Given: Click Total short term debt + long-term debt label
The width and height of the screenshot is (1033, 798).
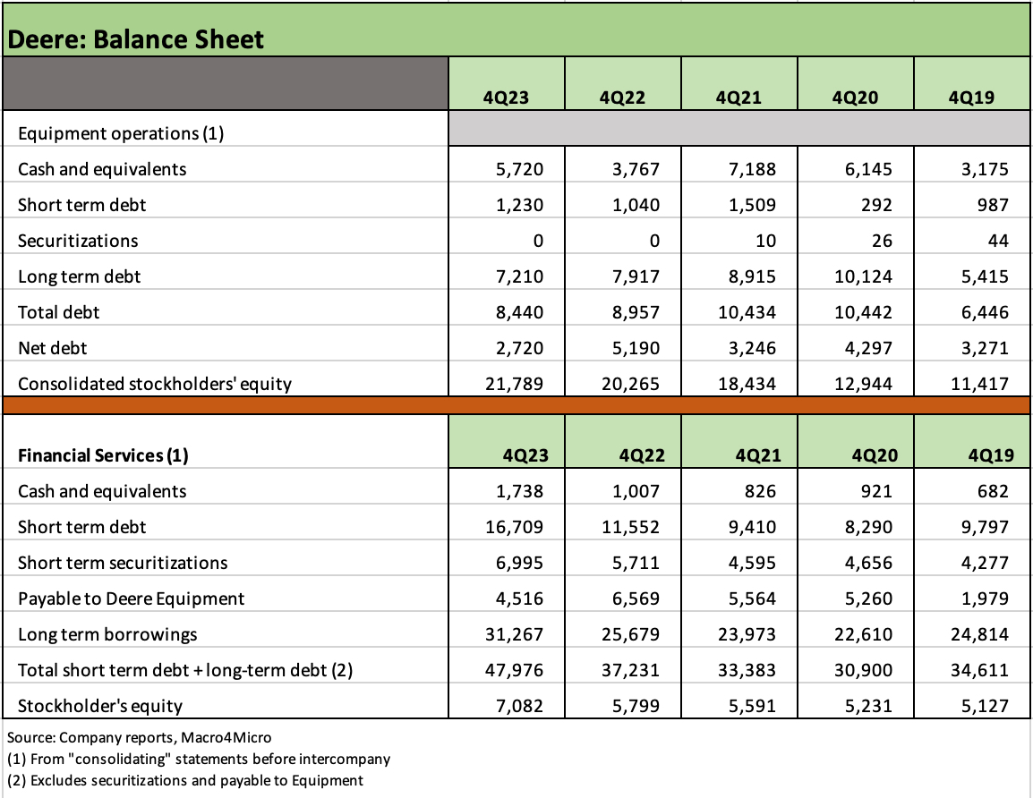Looking at the screenshot, I should (x=185, y=670).
